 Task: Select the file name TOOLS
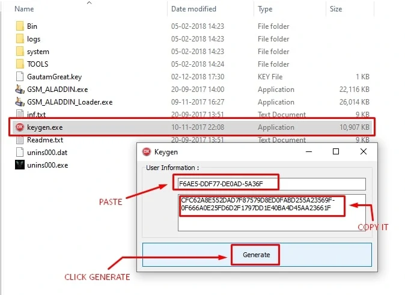tap(37, 64)
